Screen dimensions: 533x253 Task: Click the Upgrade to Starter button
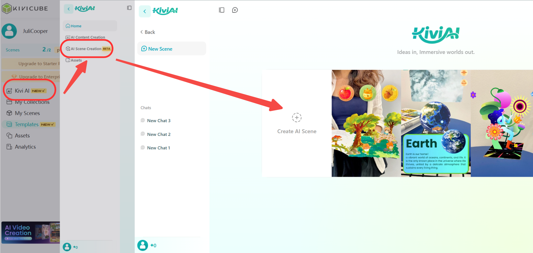point(31,63)
